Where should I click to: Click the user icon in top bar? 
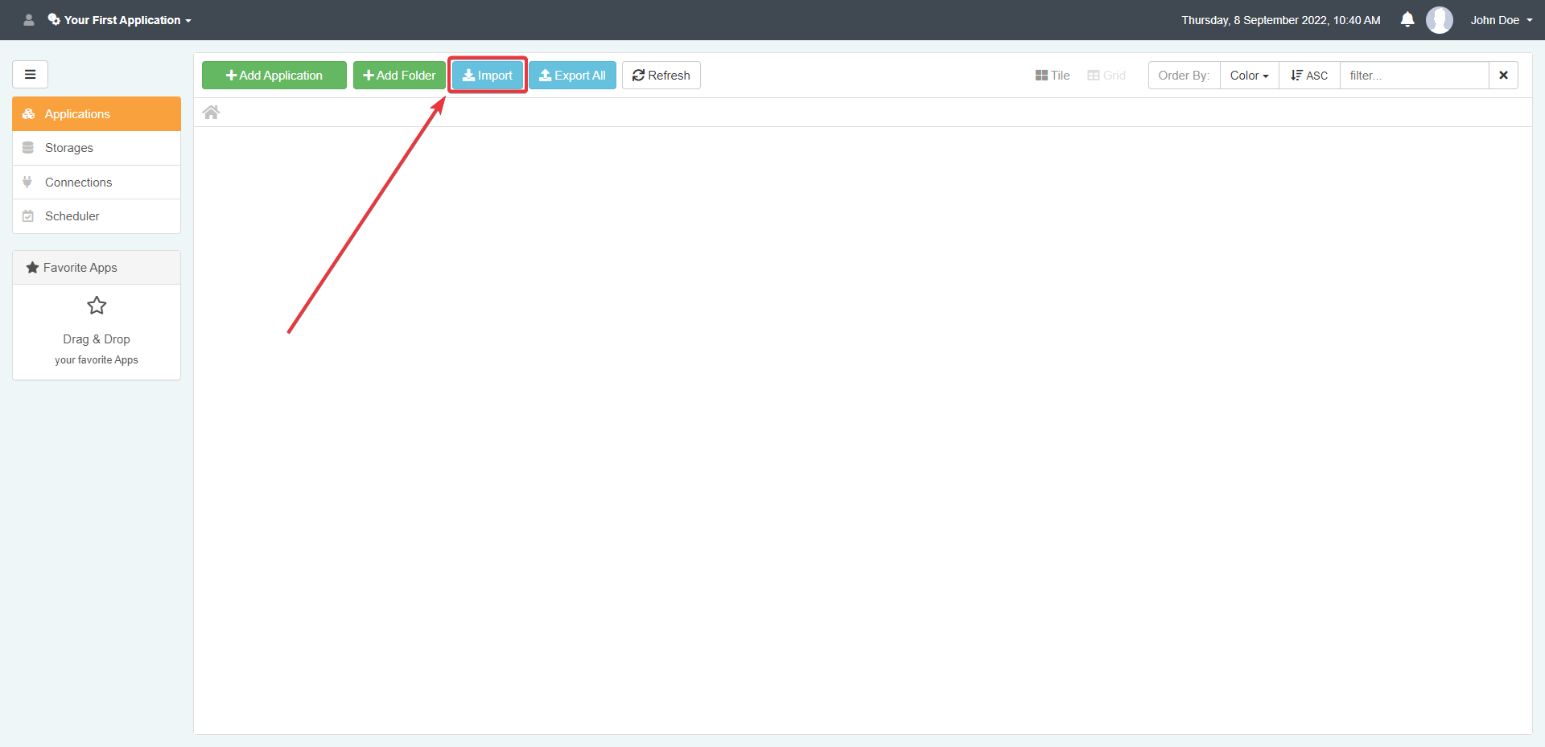29,20
